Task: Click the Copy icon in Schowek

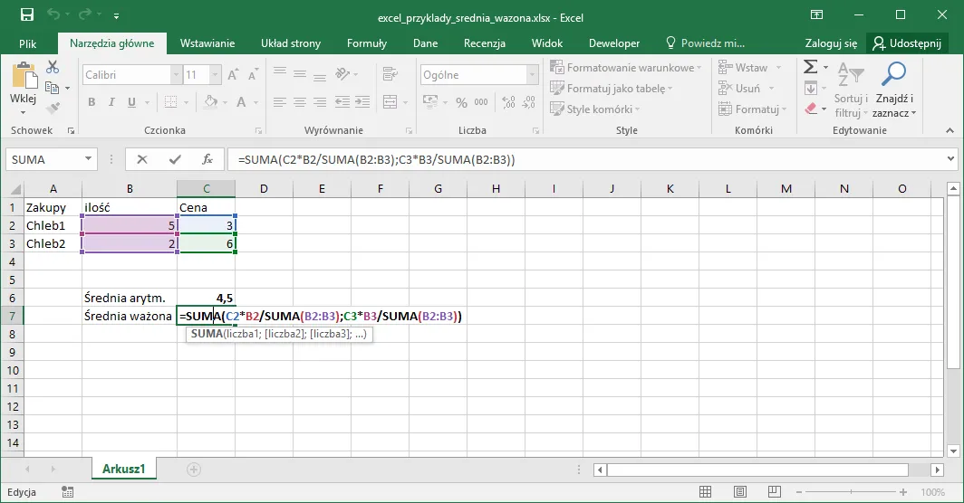Action: [x=53, y=88]
